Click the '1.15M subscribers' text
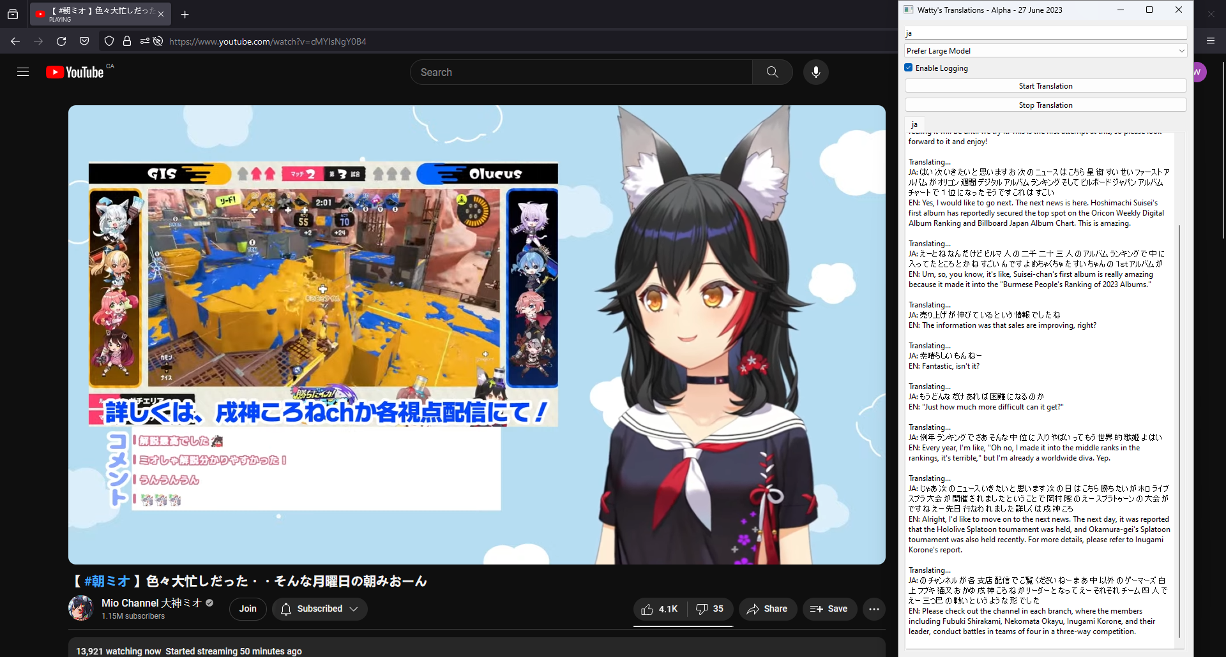The width and height of the screenshot is (1226, 657). point(133,616)
